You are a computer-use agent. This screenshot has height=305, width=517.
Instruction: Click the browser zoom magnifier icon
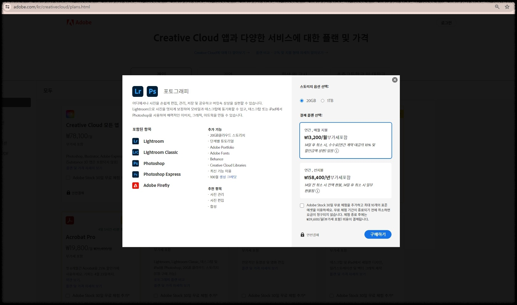pos(497,7)
